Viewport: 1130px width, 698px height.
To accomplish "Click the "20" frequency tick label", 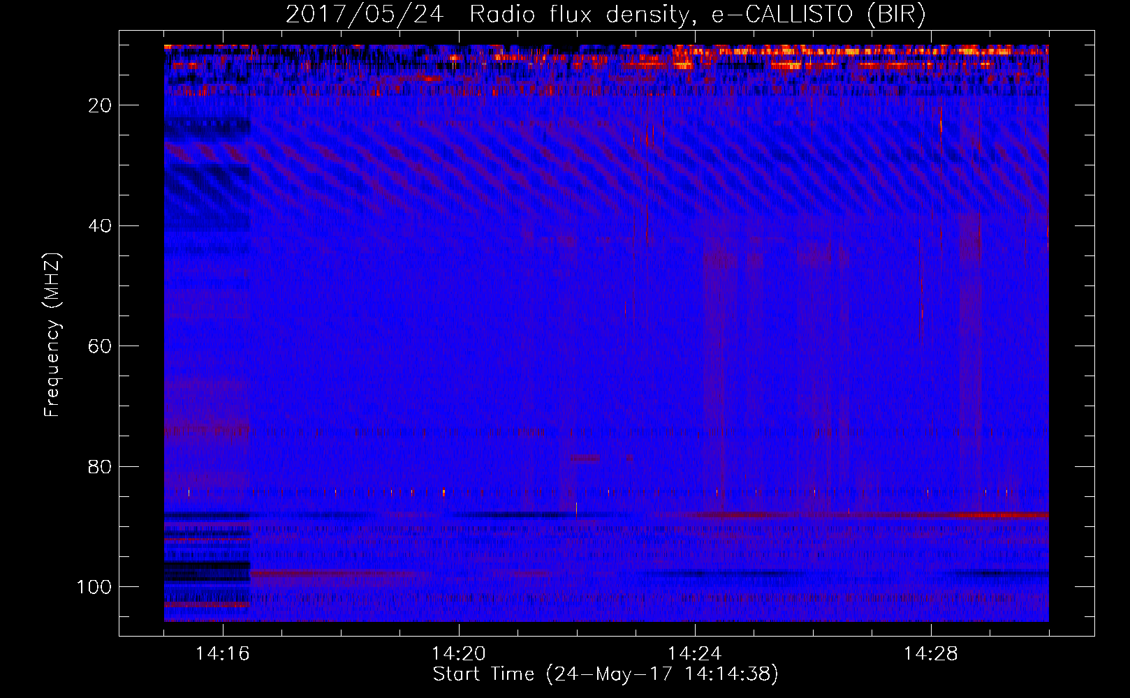I will point(101,105).
